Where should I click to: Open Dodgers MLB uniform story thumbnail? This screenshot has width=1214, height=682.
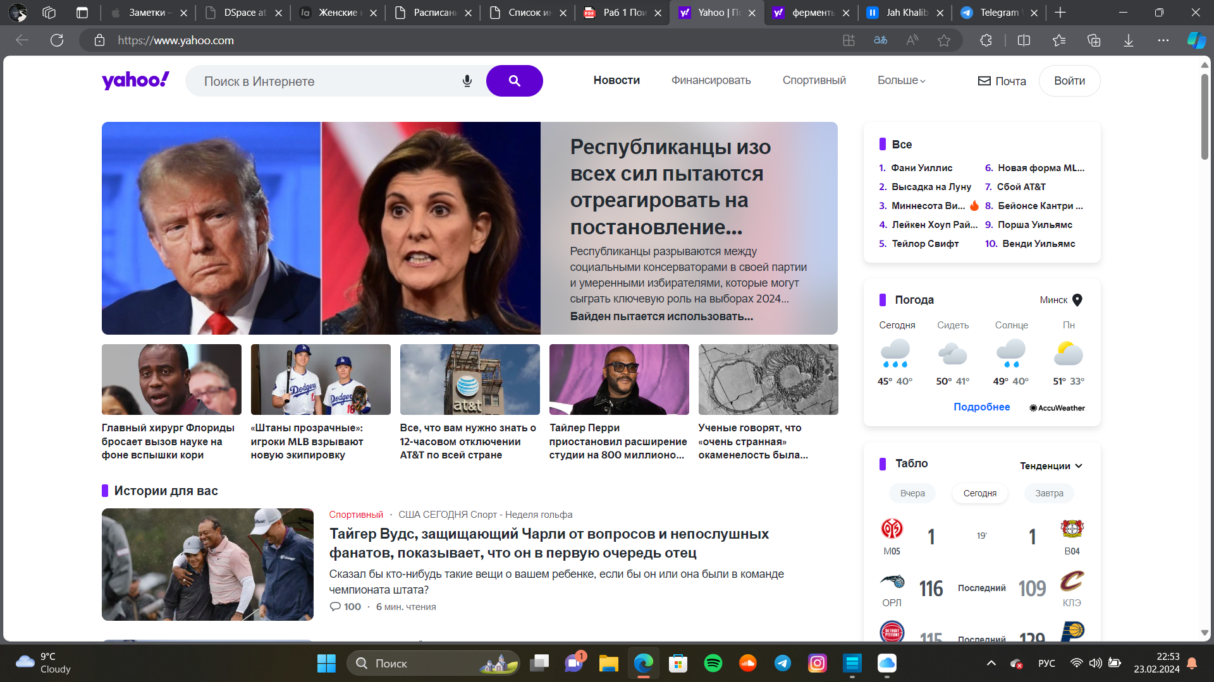click(x=321, y=380)
